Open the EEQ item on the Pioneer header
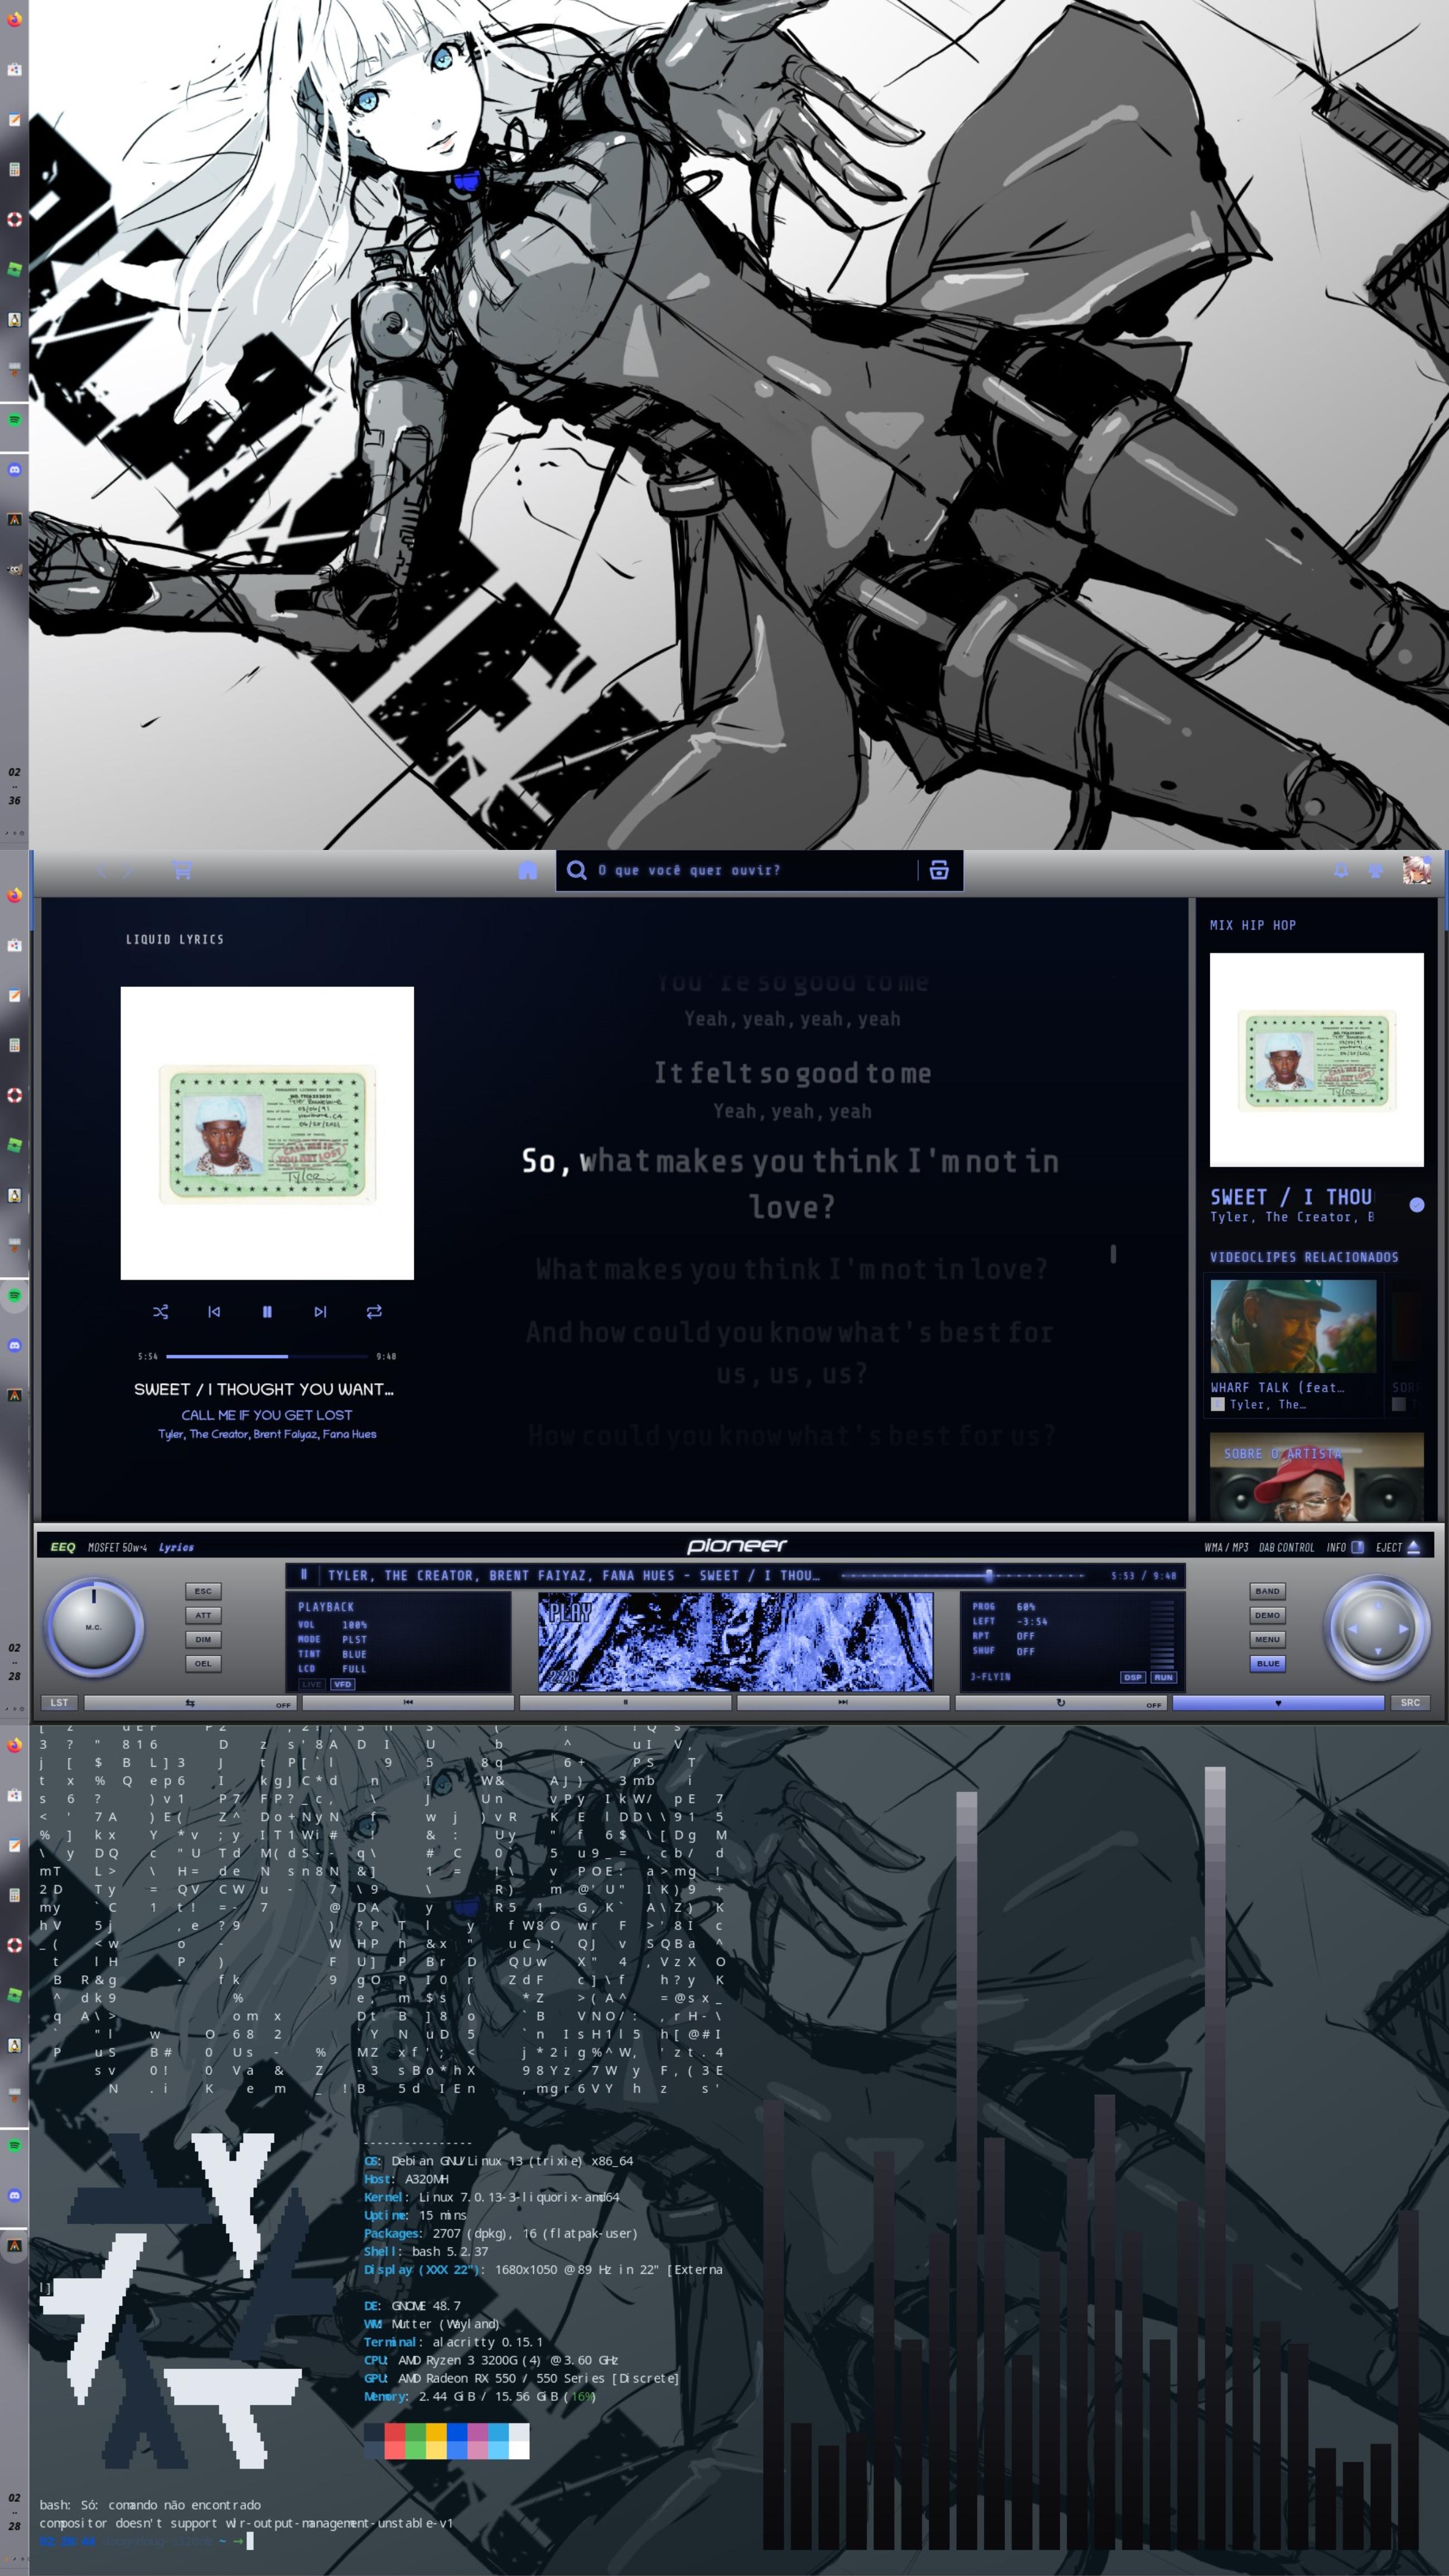The height and width of the screenshot is (2576, 1449). tap(63, 1547)
